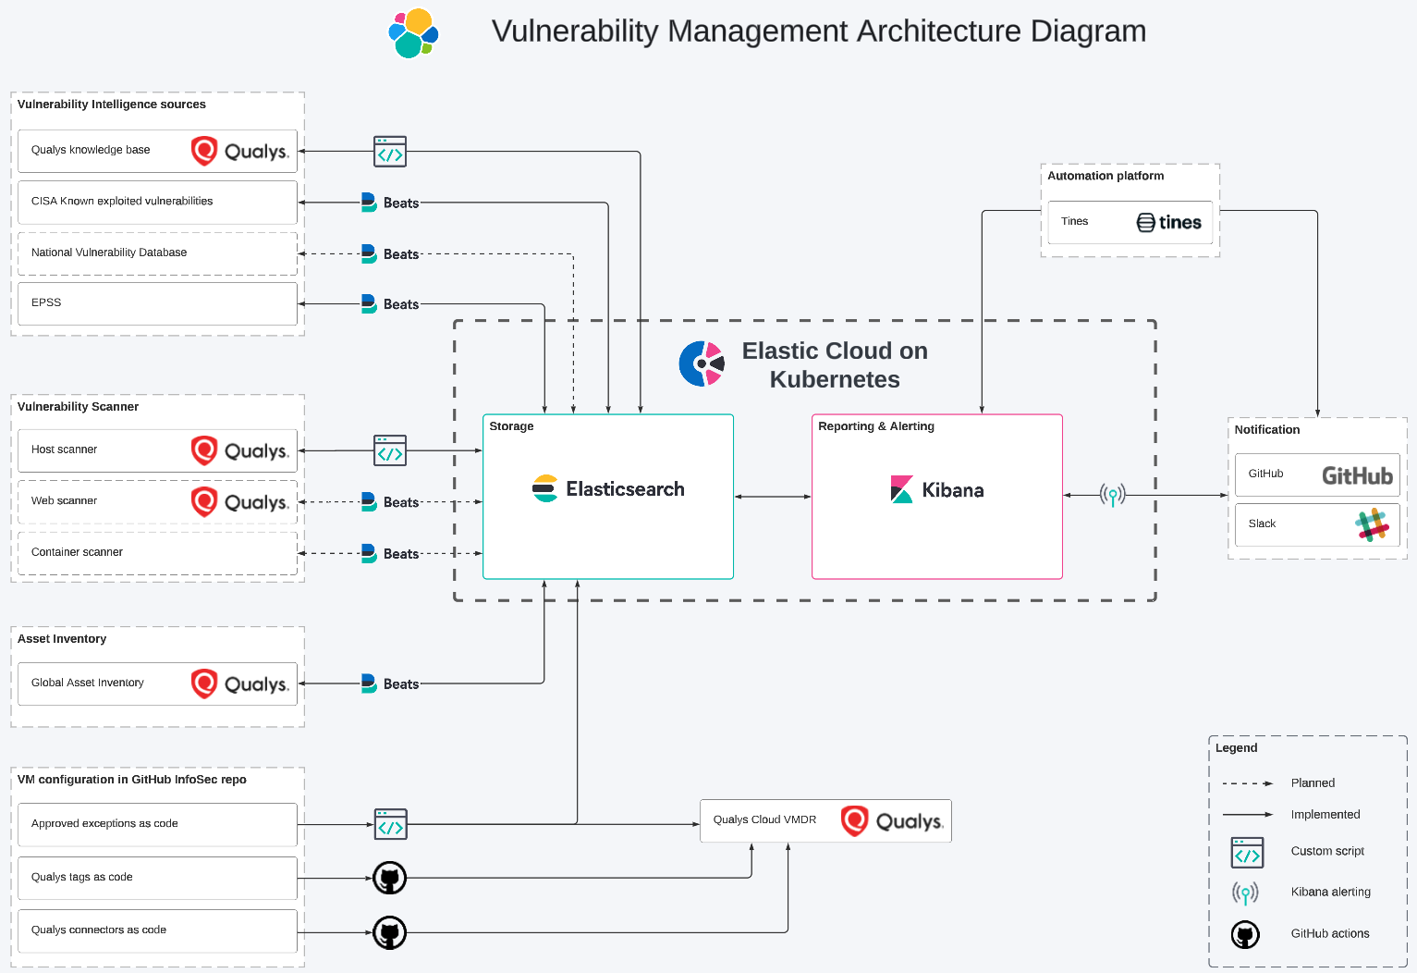Click the Qualys logo in Global Asset Inventory box
This screenshot has width=1417, height=973.
(x=240, y=684)
